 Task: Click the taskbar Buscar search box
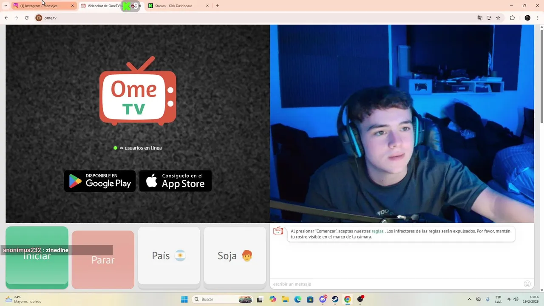[x=223, y=299]
